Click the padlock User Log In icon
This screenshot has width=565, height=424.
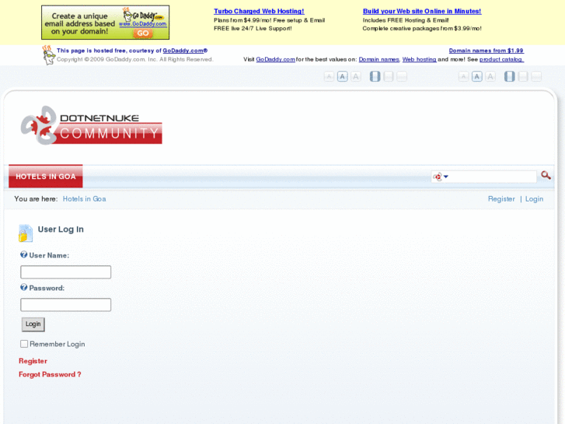coord(26,233)
